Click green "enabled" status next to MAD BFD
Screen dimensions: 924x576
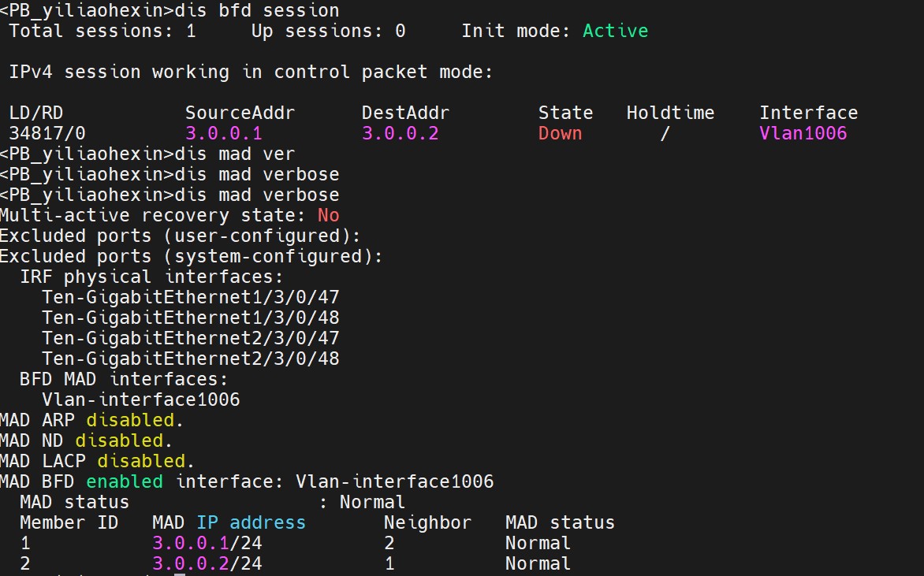pos(124,481)
